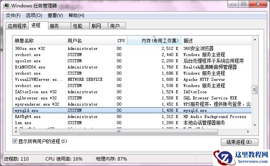270x166 pixels.
Task: Click the 1,408 K memory value
Action: tap(170, 110)
